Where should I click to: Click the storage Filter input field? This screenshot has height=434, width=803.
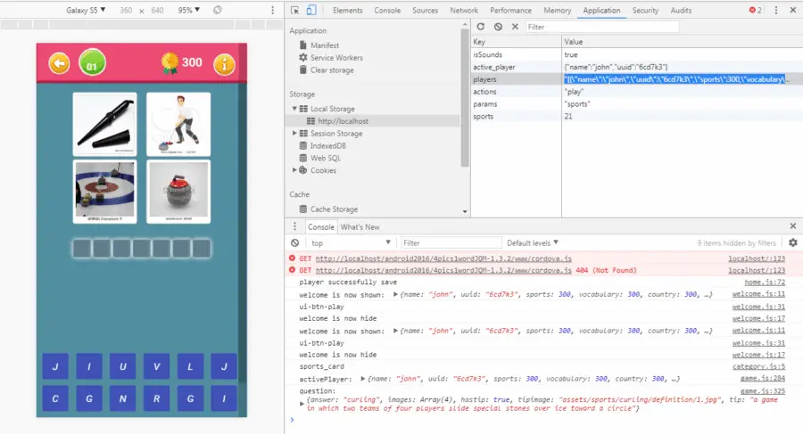point(601,27)
